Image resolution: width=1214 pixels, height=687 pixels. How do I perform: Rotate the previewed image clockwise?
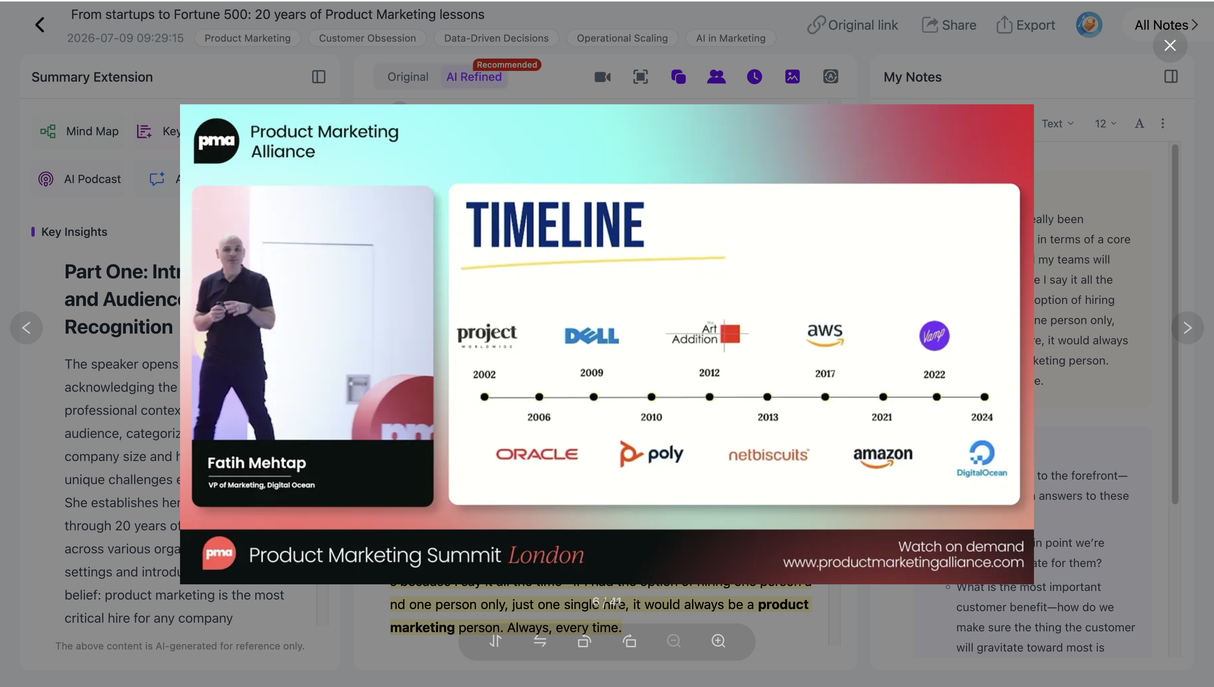point(629,641)
